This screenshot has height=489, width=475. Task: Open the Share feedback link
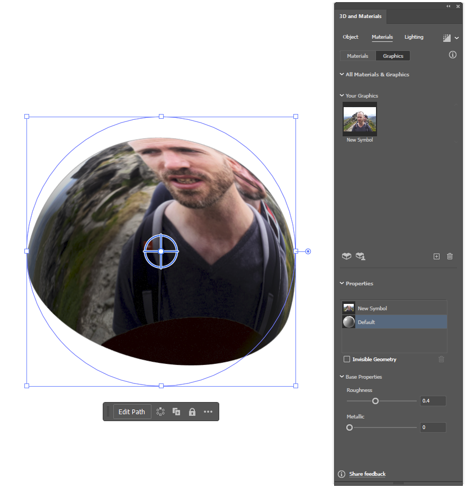click(367, 474)
